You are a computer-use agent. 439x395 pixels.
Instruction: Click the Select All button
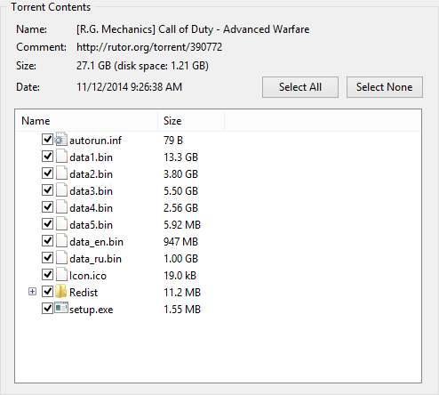click(300, 87)
